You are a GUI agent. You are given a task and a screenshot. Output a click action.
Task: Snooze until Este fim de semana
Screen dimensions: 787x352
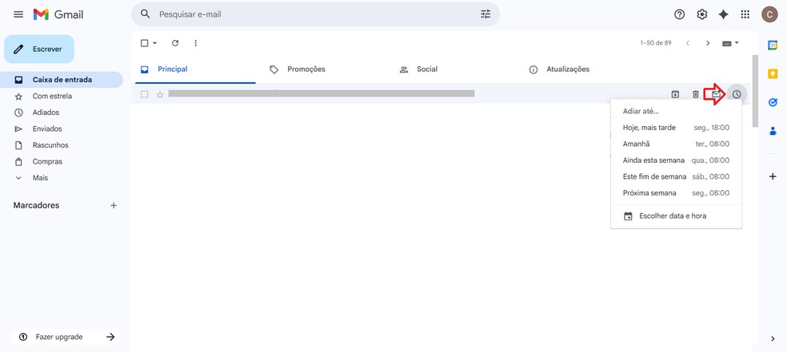pyautogui.click(x=676, y=176)
